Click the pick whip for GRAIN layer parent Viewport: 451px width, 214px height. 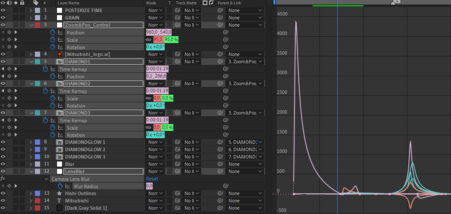220,18
